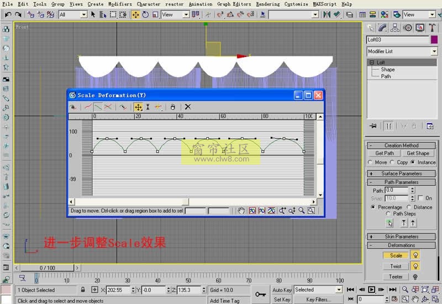
Task: Click Reset Curve X in deformation toolbar
Action: coord(188,107)
